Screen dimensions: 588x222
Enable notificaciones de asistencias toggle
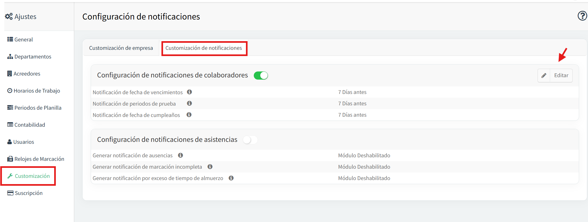250,140
